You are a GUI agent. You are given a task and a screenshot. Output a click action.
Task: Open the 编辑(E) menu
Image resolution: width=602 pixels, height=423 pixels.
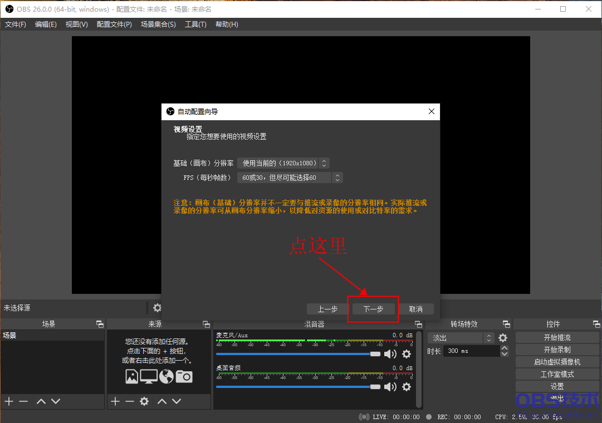[x=46, y=24]
